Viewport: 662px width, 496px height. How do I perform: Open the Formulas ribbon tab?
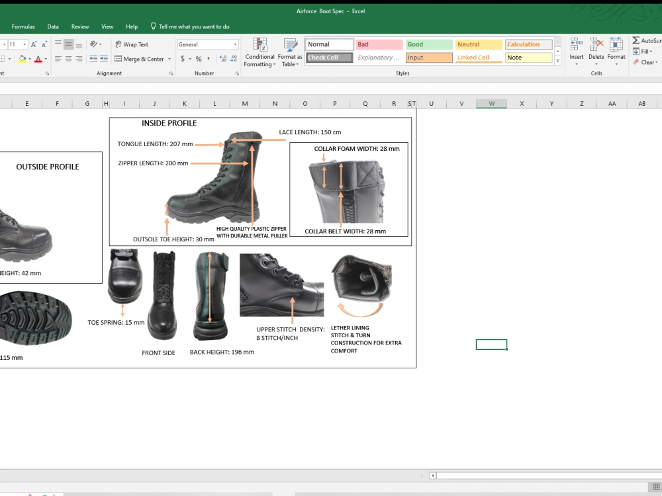[23, 26]
